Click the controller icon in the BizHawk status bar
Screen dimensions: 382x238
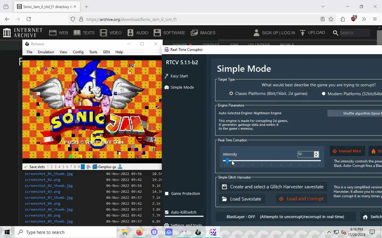coord(89,167)
